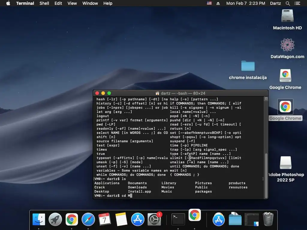Open the blue documents folder stack in Dock
Viewport: 307px width, 230px height.
(235, 219)
